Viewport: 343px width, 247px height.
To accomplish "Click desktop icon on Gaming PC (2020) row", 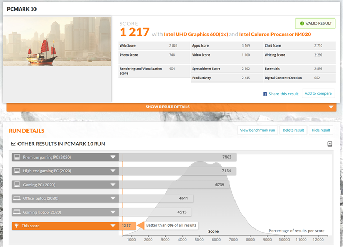I will pyautogui.click(x=17, y=185).
